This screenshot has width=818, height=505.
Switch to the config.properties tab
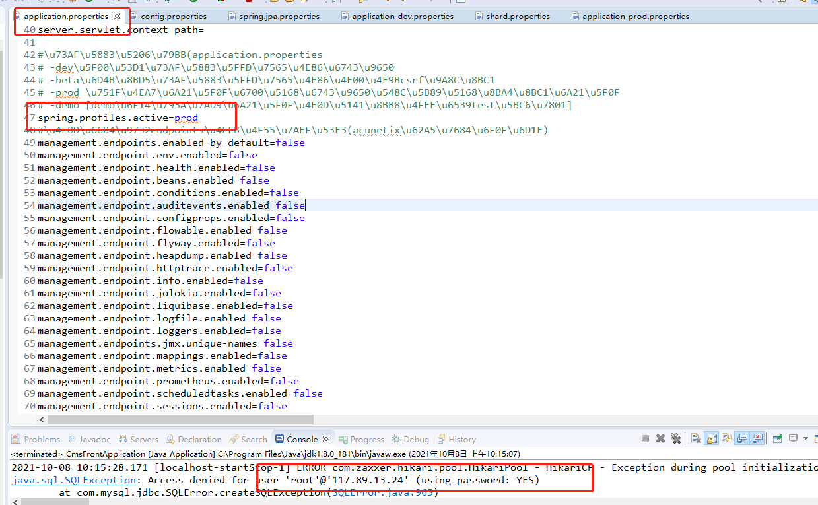tap(168, 16)
